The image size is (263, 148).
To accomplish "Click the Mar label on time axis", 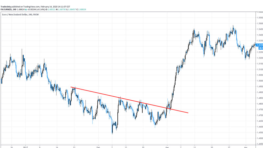I will (x=167, y=147).
